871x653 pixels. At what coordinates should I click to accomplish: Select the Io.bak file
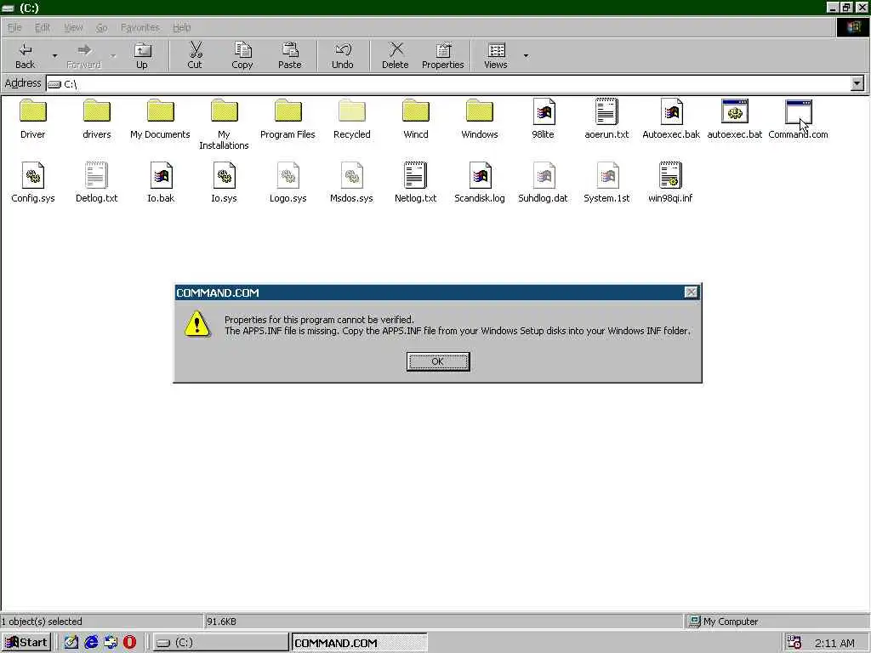click(161, 182)
